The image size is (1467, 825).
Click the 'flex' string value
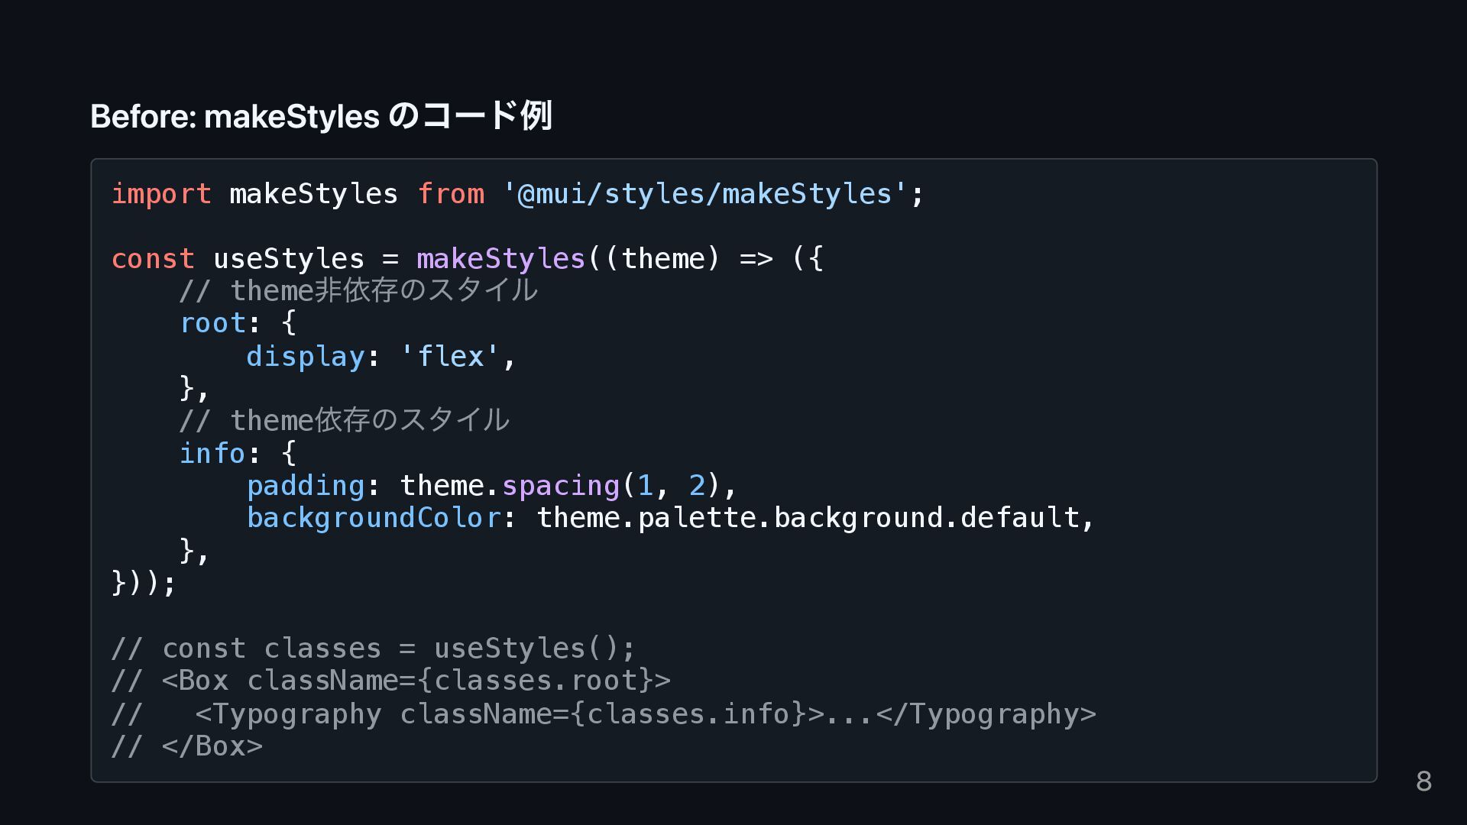(450, 357)
